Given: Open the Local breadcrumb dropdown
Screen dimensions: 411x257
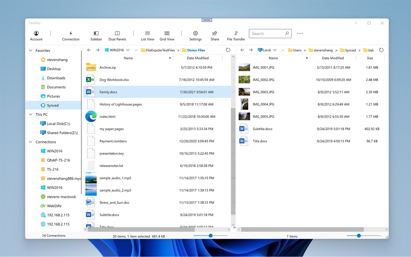Looking at the screenshot, I should [x=275, y=50].
